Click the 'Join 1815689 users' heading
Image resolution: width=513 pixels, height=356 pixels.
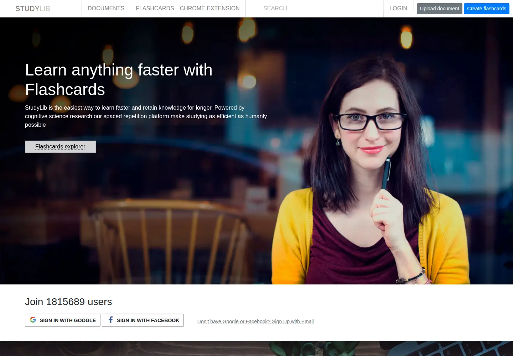[x=68, y=302]
